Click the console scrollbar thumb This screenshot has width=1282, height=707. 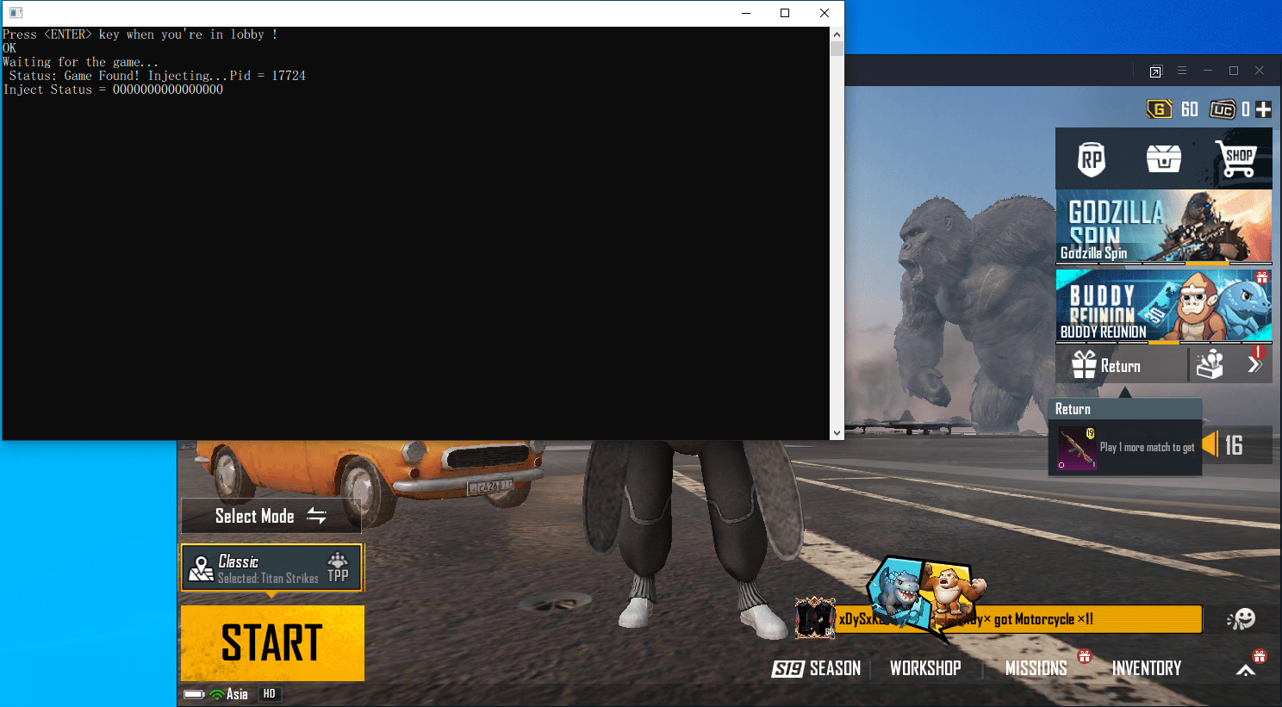coord(837,49)
